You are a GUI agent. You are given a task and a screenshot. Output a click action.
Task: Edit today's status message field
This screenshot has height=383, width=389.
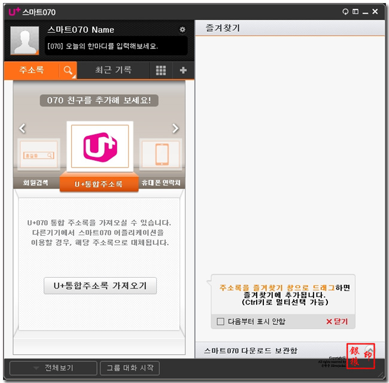116,46
